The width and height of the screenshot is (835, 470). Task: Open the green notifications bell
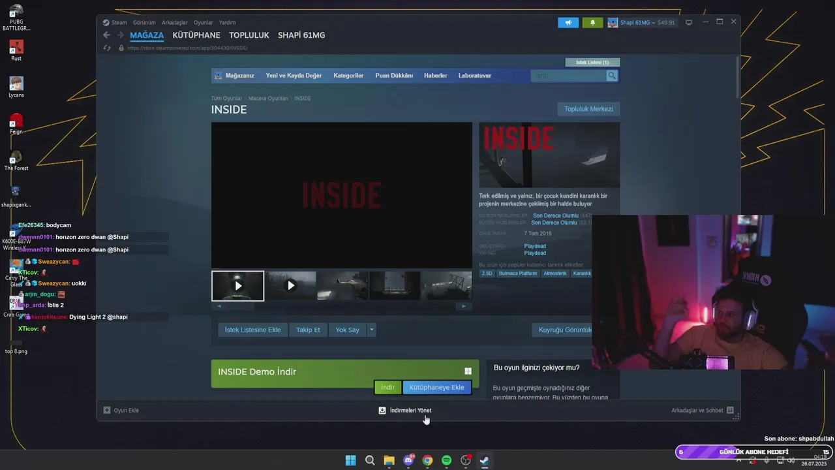[x=592, y=22]
